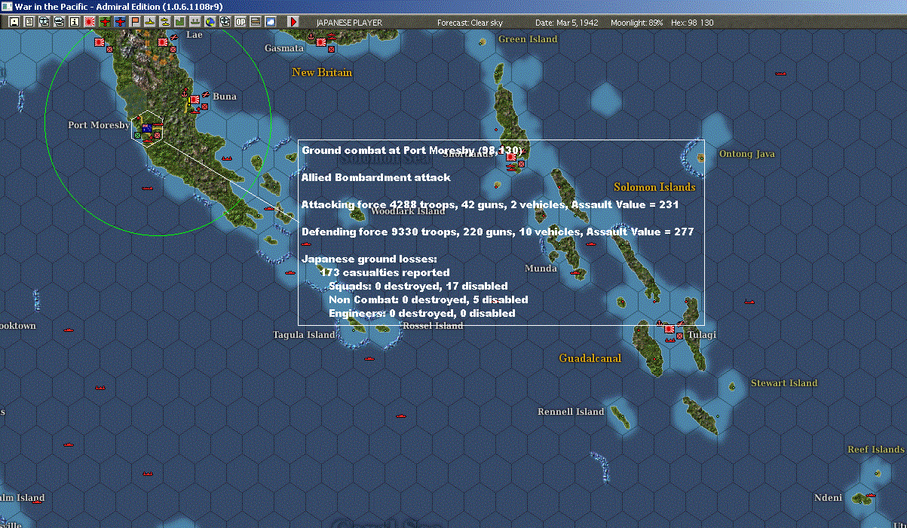Click the '173 casualties reported' line

[385, 272]
